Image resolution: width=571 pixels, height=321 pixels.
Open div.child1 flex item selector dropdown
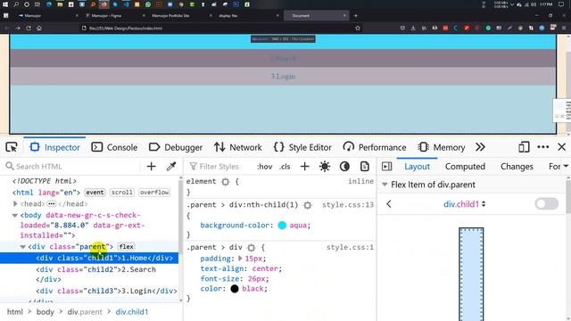[x=464, y=204]
